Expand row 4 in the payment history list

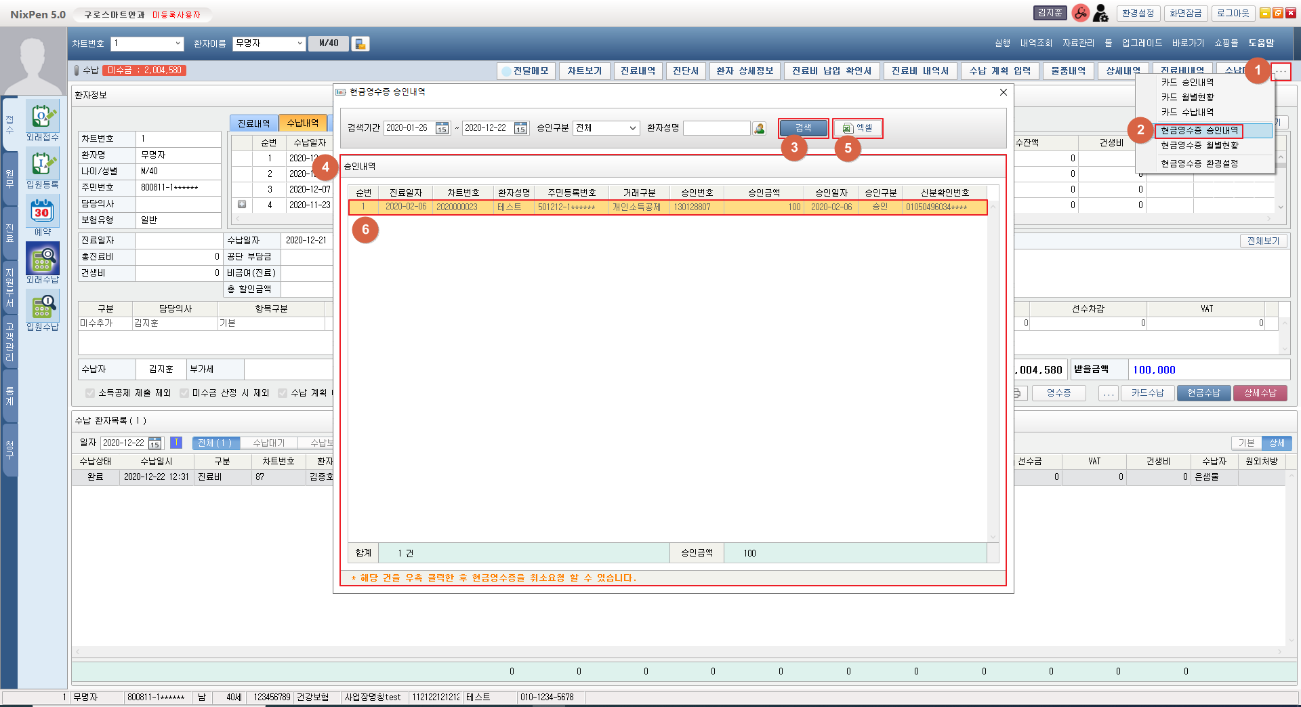(x=242, y=205)
